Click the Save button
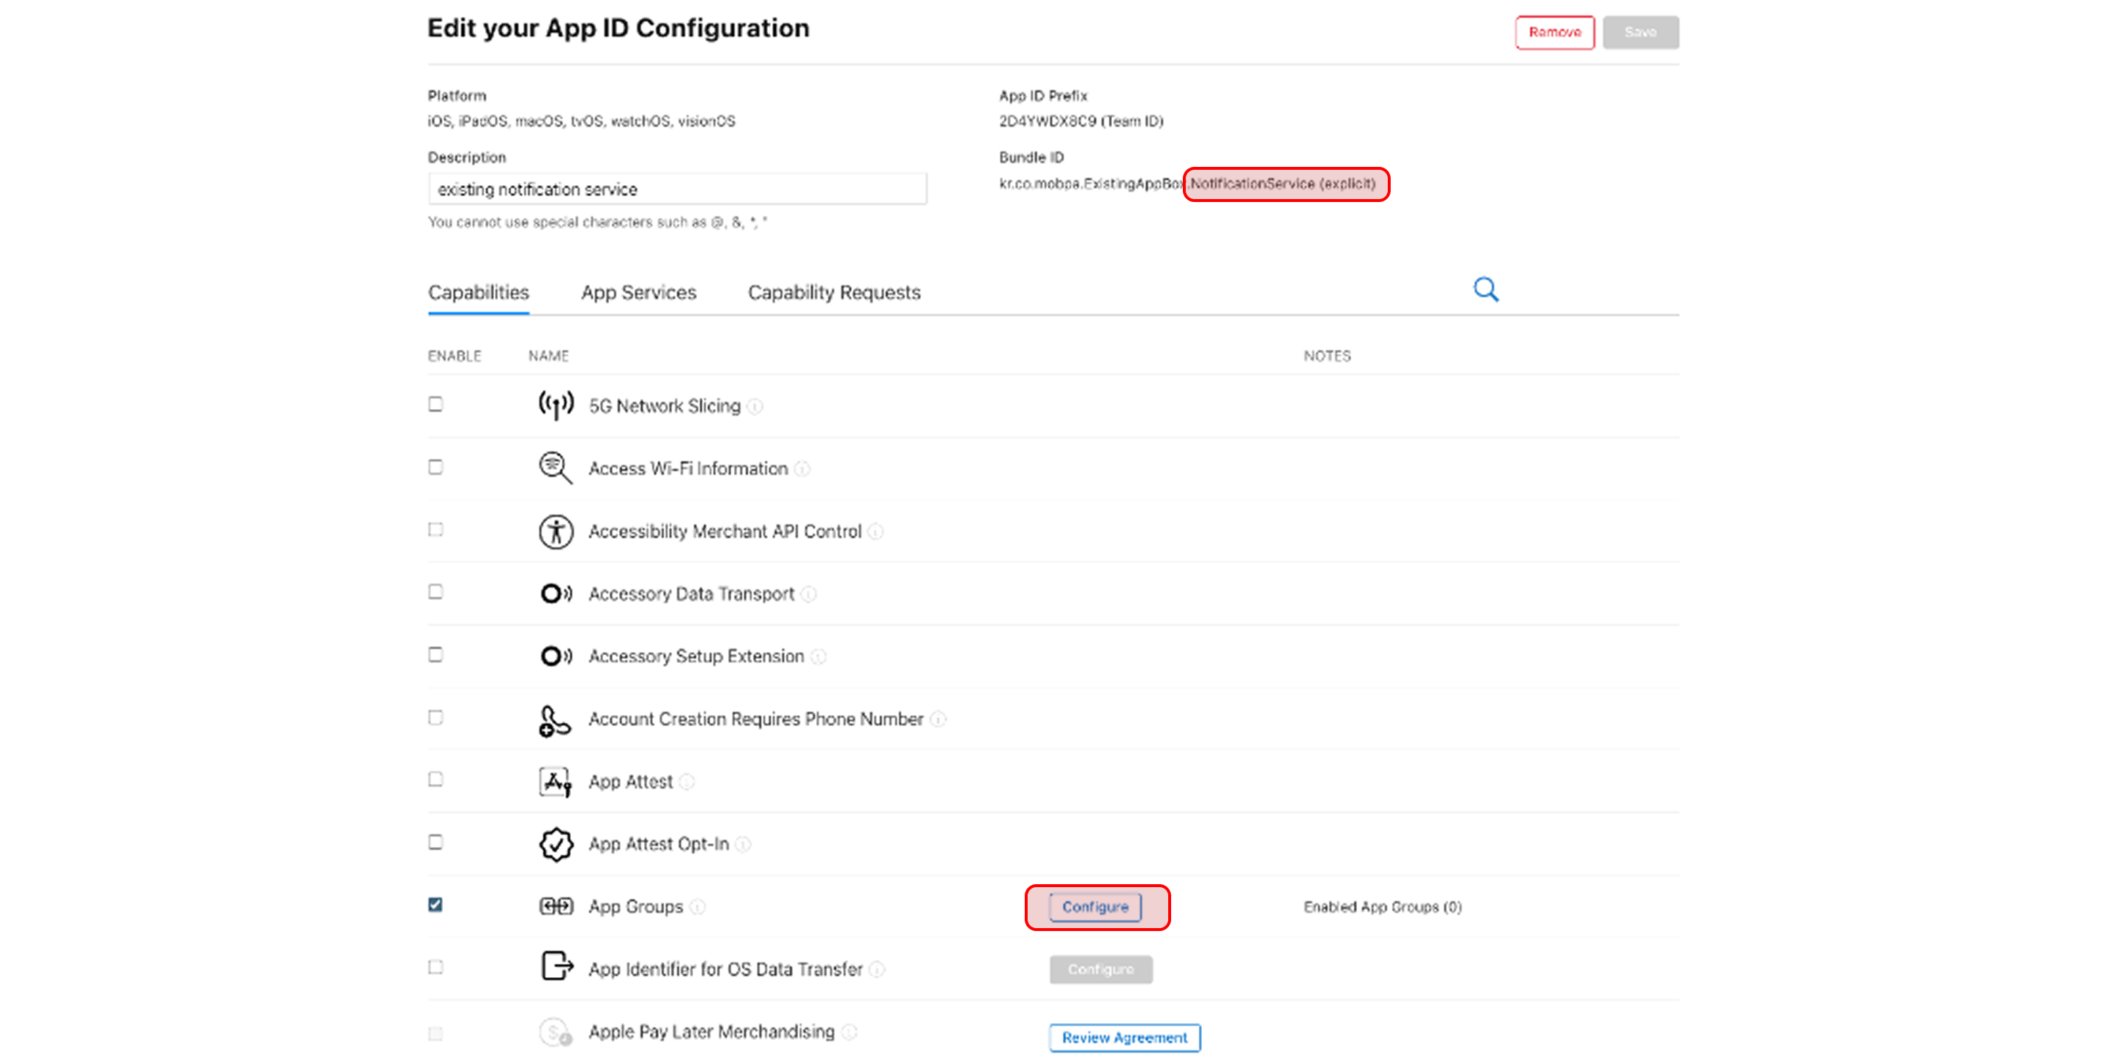The height and width of the screenshot is (1054, 2108). tap(1640, 33)
